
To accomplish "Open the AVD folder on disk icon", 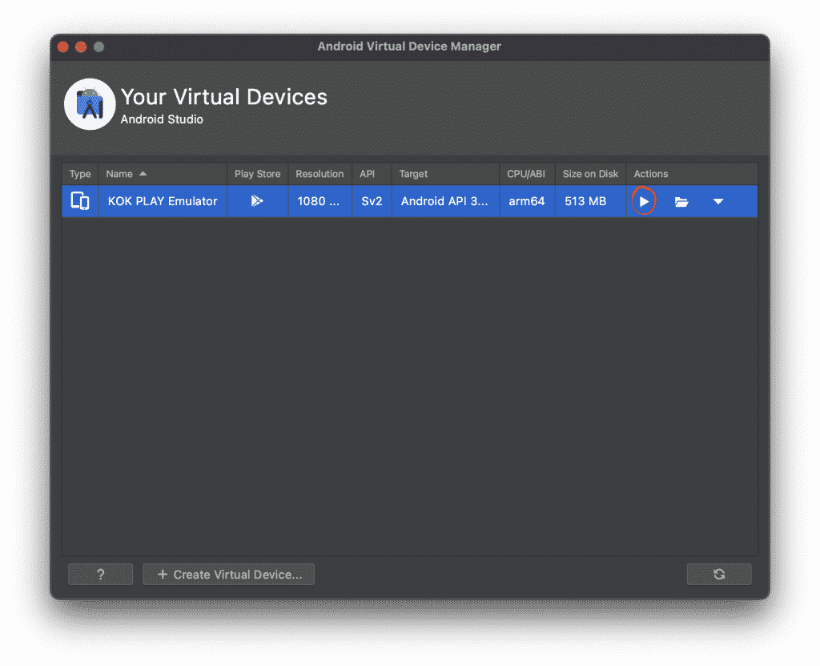I will click(x=681, y=202).
